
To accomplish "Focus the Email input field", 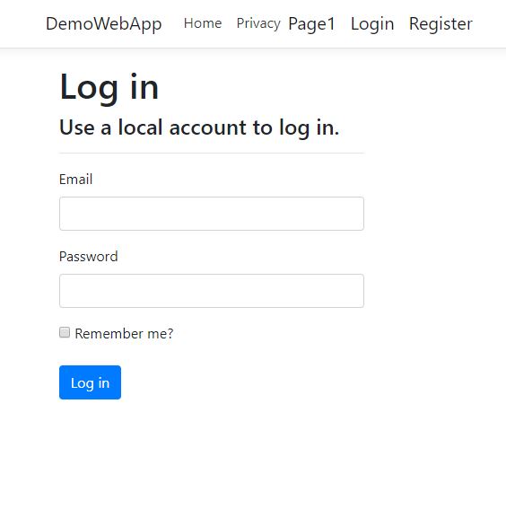I will click(212, 214).
